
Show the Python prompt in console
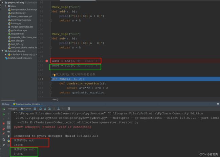pyautogui.click(x=8, y=141)
